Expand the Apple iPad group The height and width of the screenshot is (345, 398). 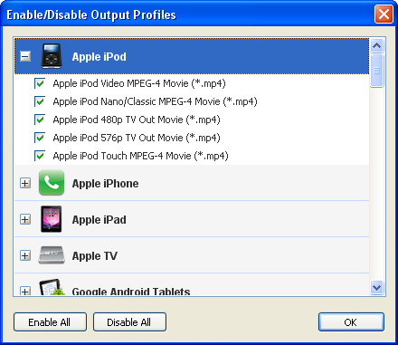[x=25, y=219]
